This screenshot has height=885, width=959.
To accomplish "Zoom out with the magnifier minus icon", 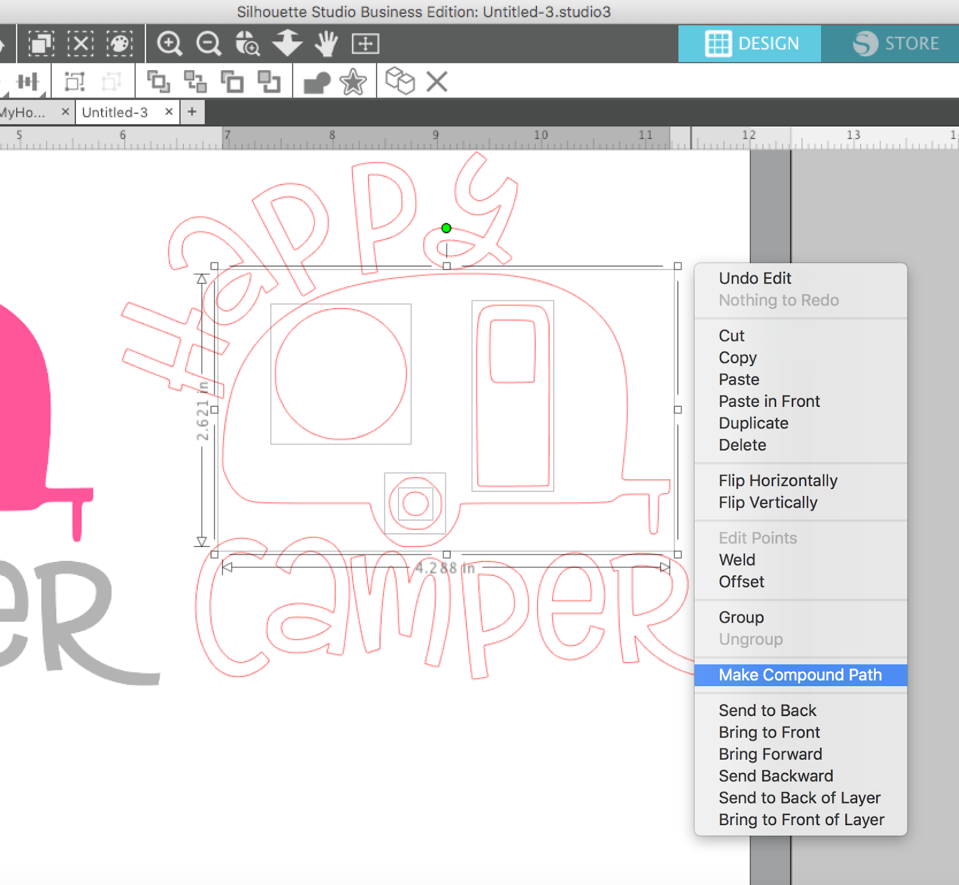I will (x=209, y=44).
